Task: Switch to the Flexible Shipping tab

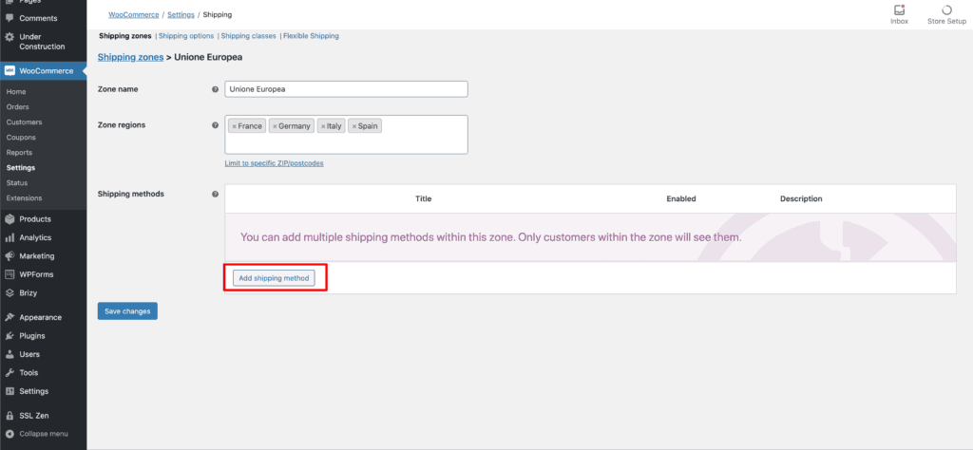Action: coord(311,36)
